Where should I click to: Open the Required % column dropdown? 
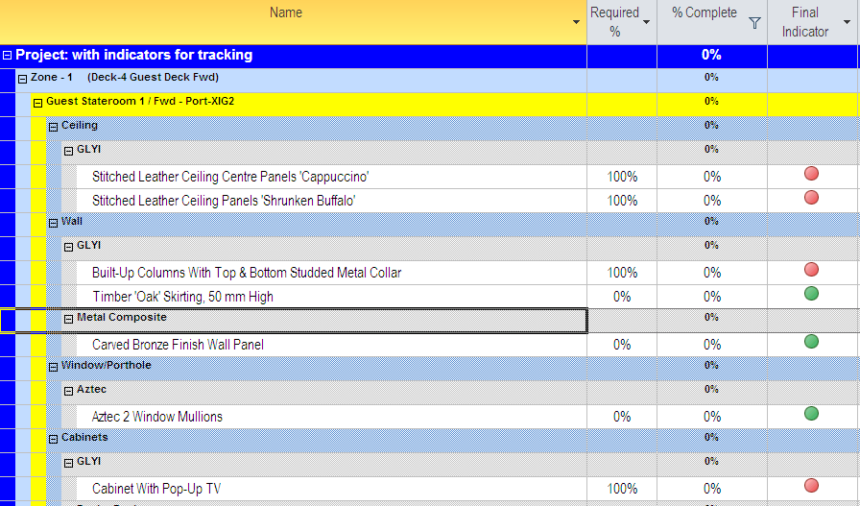point(646,22)
